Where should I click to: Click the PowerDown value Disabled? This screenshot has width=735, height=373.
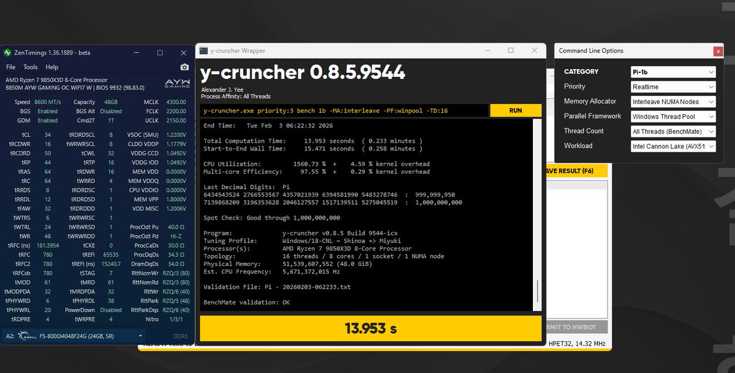tap(111, 309)
